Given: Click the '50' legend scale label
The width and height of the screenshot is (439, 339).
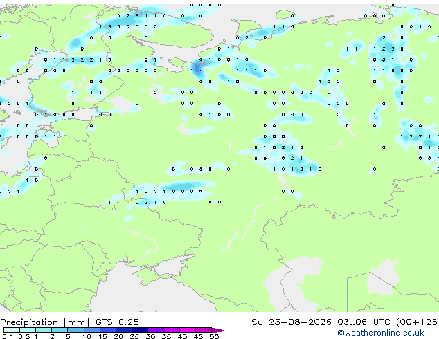Looking at the screenshot, I should point(214,336).
